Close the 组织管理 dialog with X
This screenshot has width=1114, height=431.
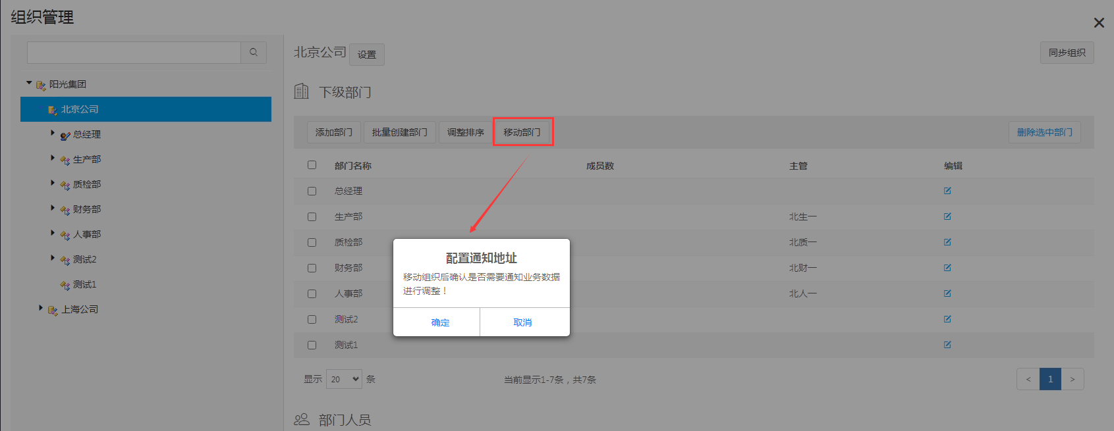pyautogui.click(x=1099, y=23)
